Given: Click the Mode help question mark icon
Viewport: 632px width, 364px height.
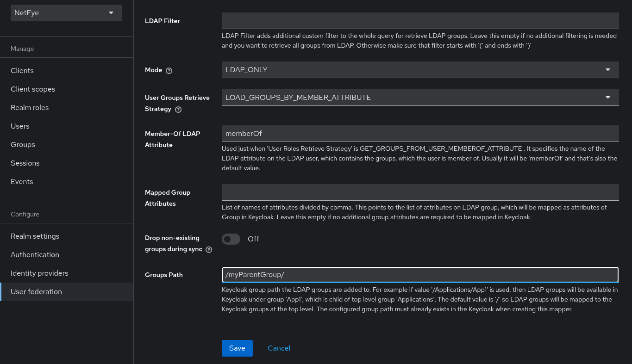Looking at the screenshot, I should tap(169, 70).
